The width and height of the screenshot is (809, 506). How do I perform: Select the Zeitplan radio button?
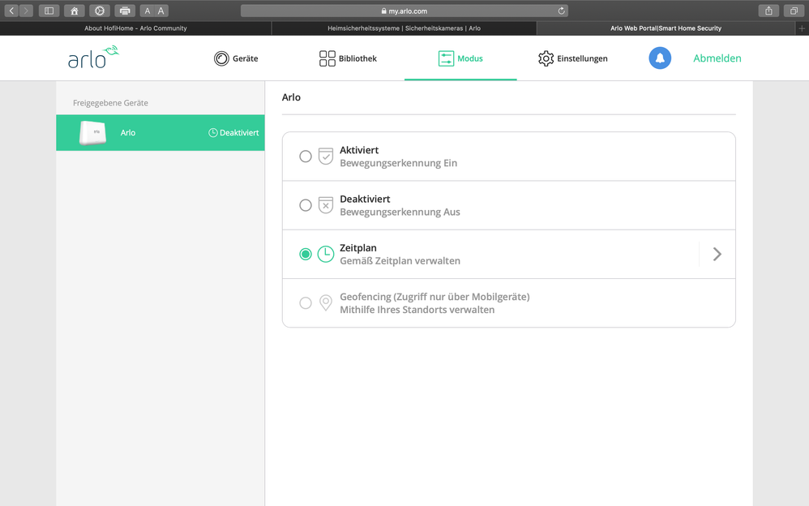coord(306,254)
